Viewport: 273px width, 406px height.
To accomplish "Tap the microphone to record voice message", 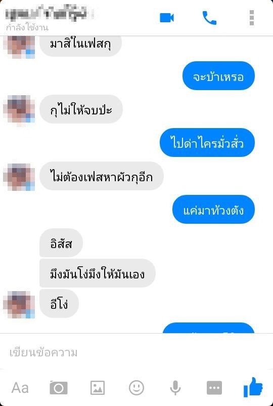I will click(175, 388).
